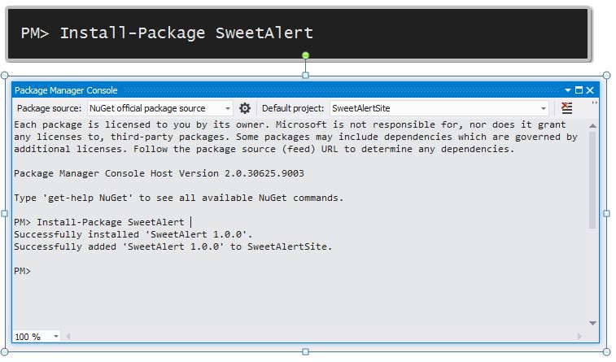Open the Default project dropdown

pos(544,108)
